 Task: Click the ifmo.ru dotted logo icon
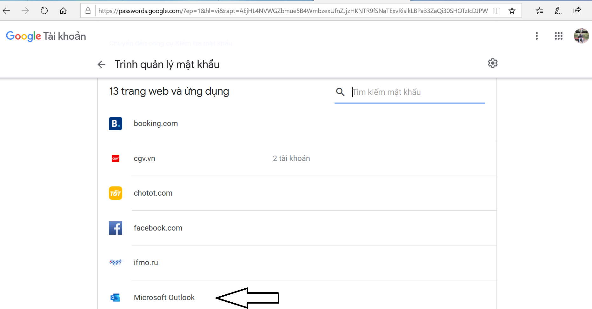tap(116, 262)
